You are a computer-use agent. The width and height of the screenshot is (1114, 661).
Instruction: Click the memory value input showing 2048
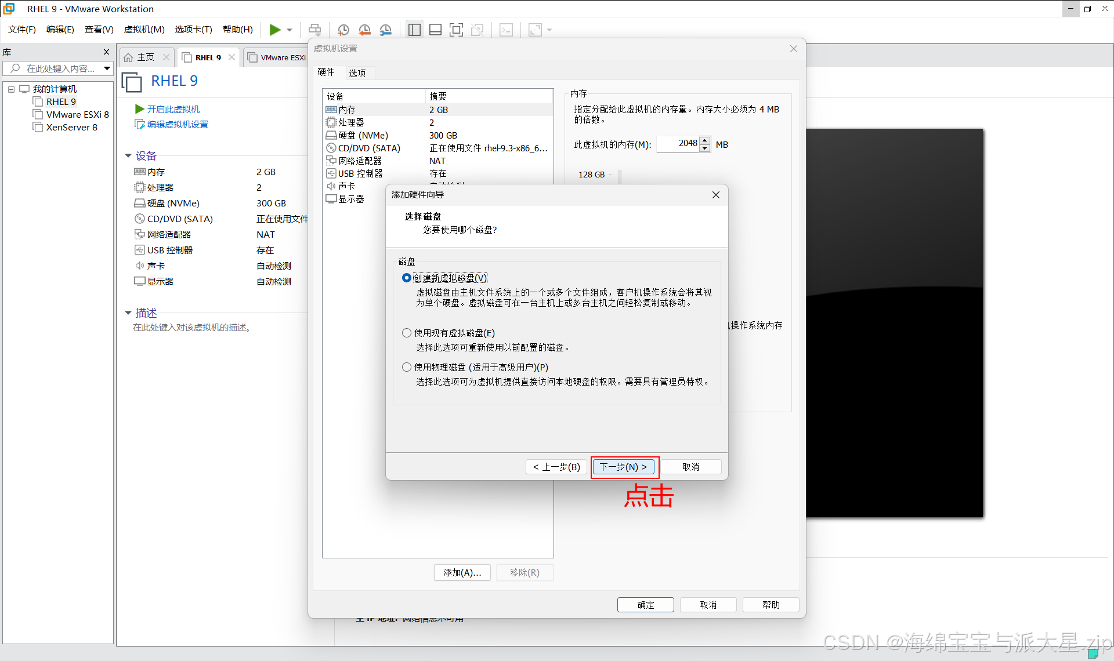(x=679, y=144)
